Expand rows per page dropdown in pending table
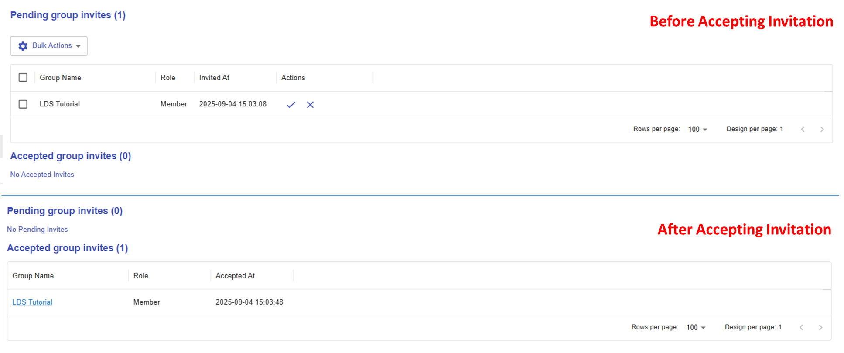 pyautogui.click(x=697, y=129)
